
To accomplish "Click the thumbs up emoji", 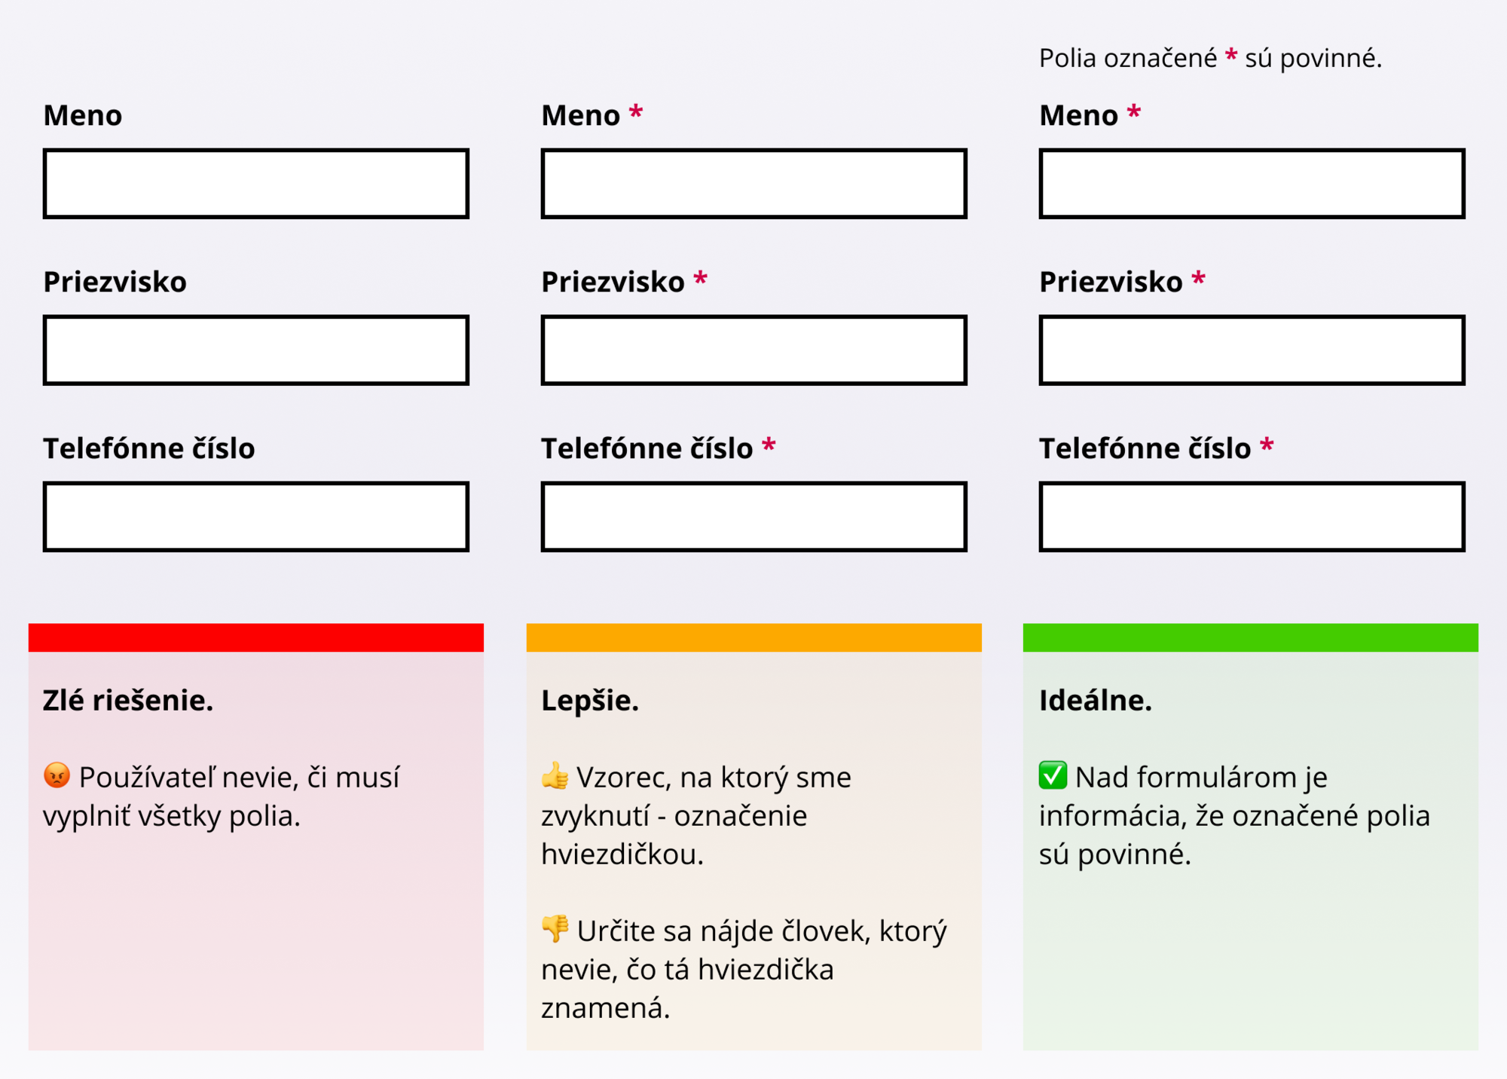I will 555,775.
